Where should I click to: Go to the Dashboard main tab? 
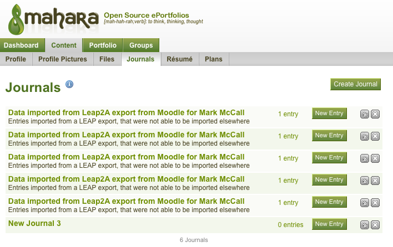22,45
